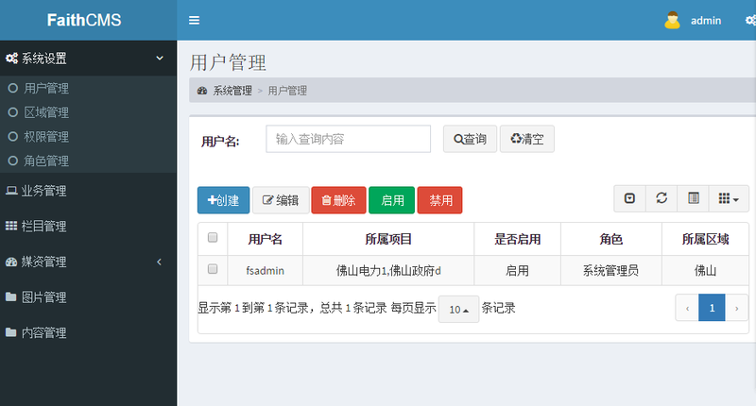Click the 图片管理 folder icon
The height and width of the screenshot is (406, 756).
pyautogui.click(x=11, y=296)
